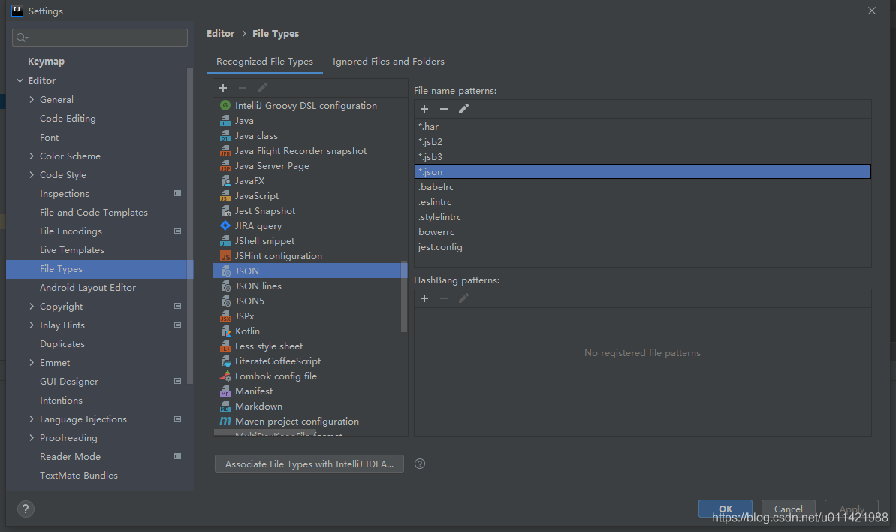
Task: Select the JSON lines icon
Action: tap(225, 286)
